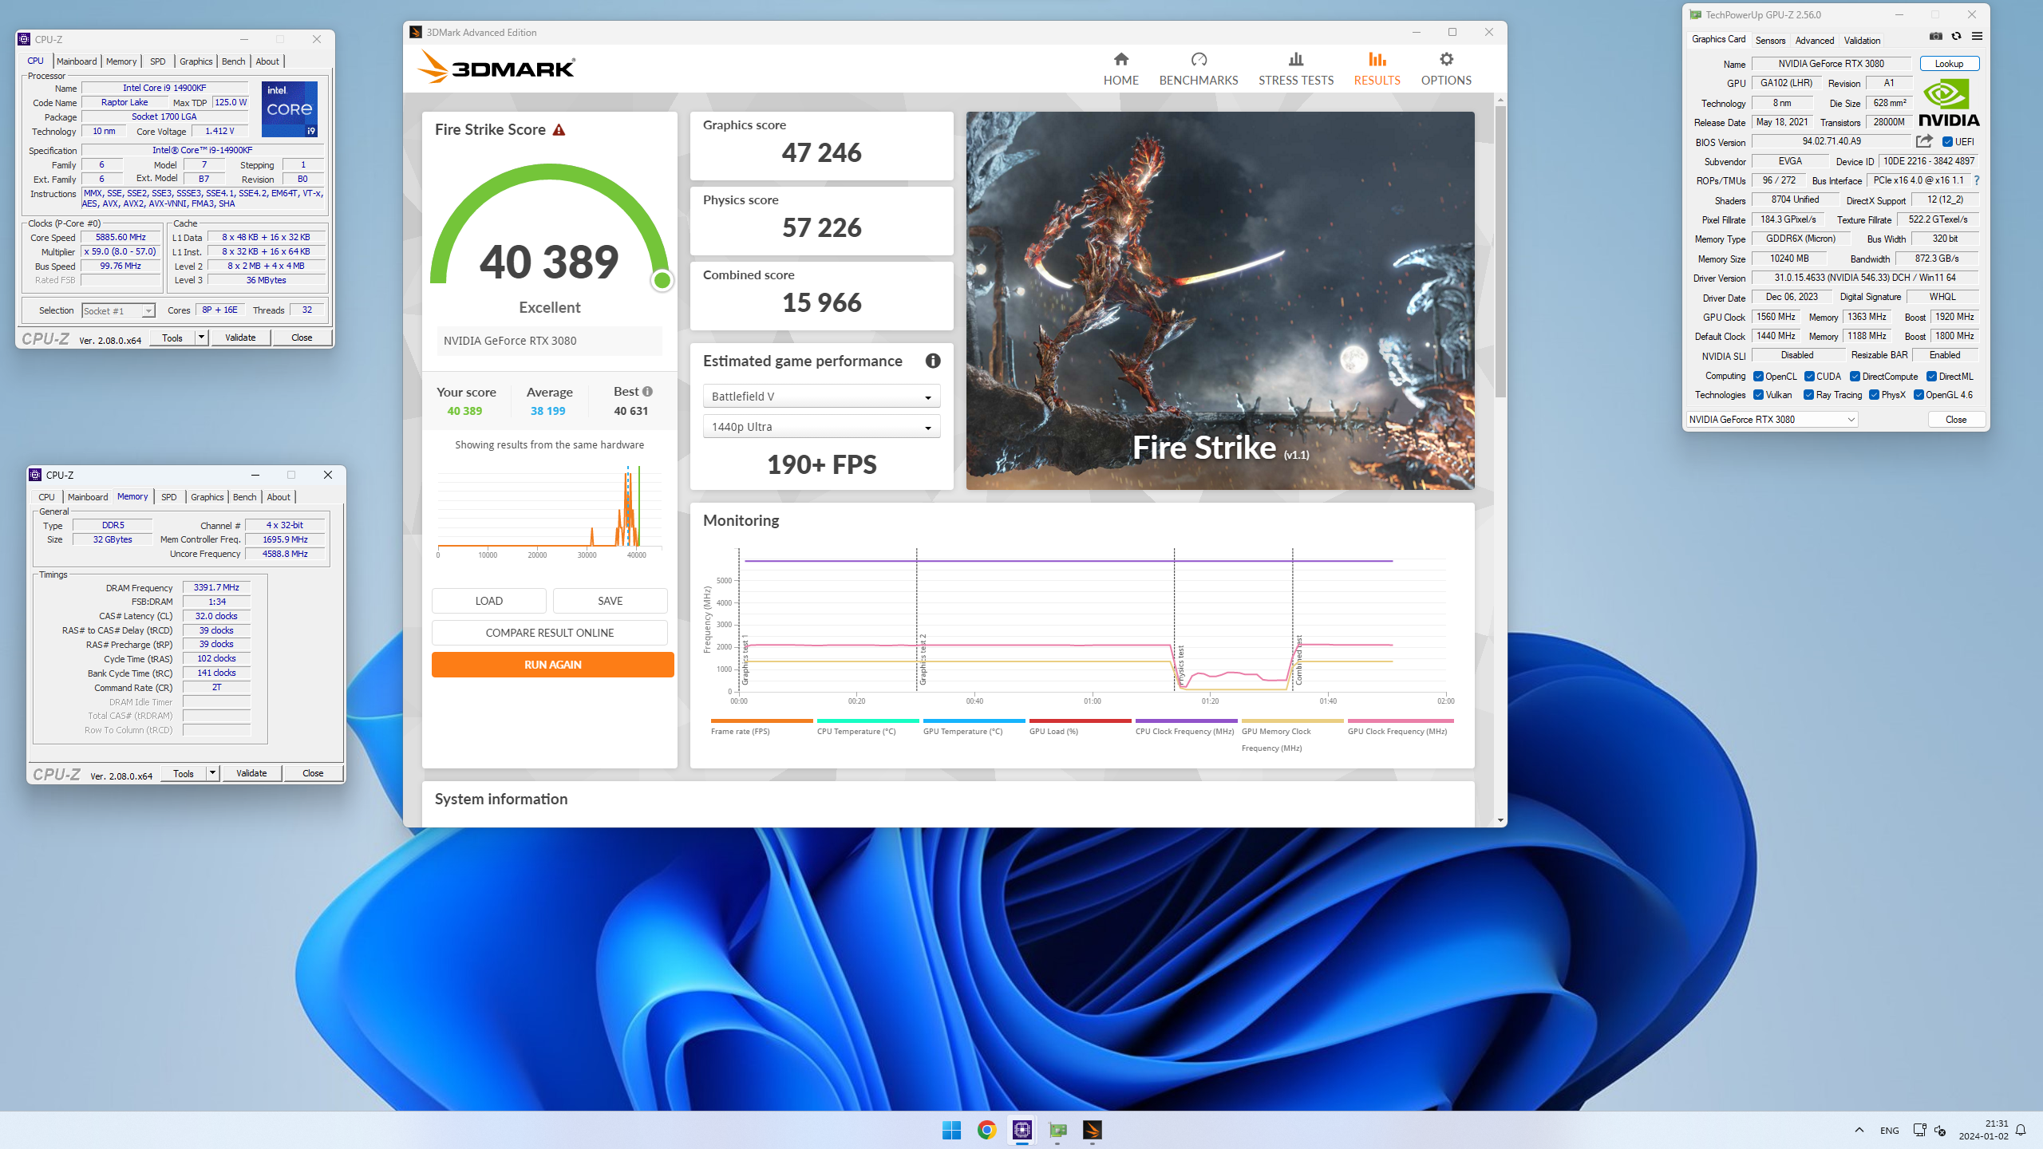Screen dimensions: 2043x1149
Task: Open the GPU selection dropdown in GPU-Z
Action: pos(1772,420)
